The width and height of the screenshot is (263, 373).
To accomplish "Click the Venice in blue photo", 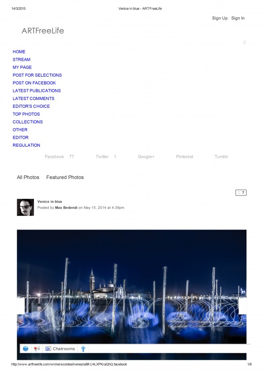I will (132, 287).
